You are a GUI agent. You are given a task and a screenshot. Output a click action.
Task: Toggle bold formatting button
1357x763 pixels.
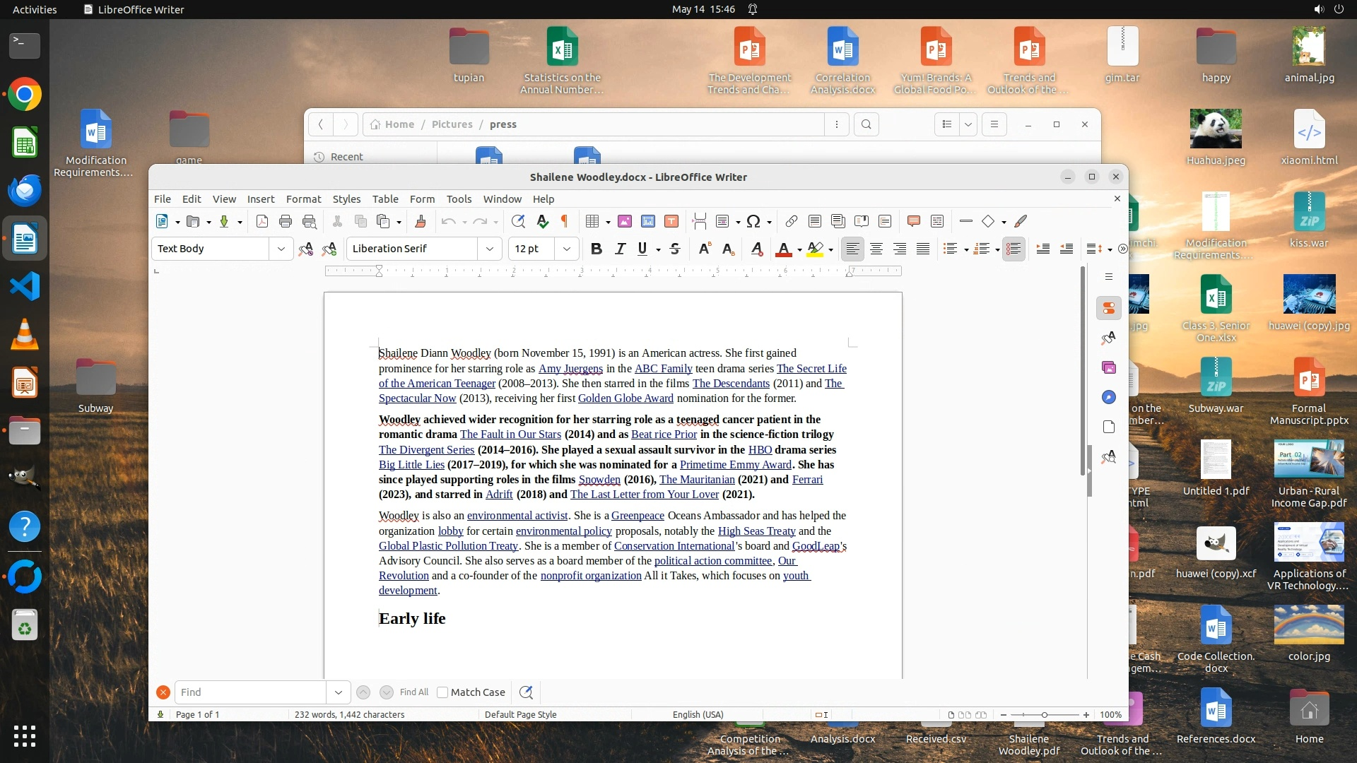click(x=597, y=249)
